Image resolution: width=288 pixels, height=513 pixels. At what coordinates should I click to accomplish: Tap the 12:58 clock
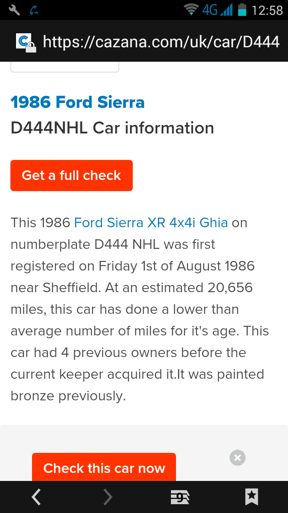pos(267,10)
